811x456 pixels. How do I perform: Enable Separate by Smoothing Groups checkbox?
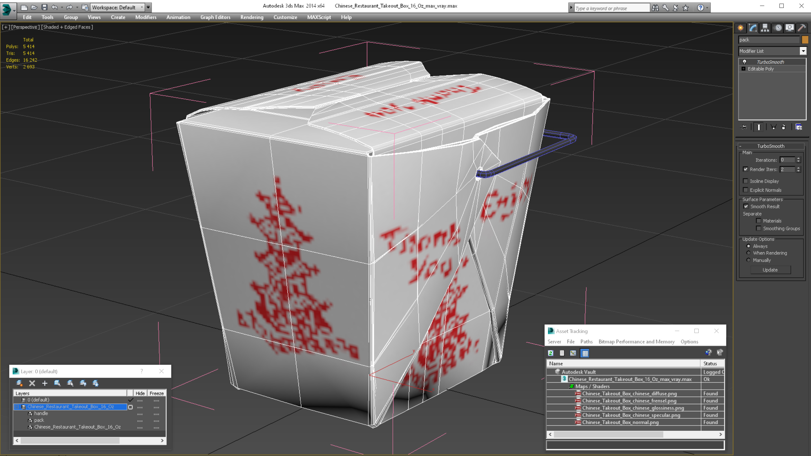(x=759, y=229)
